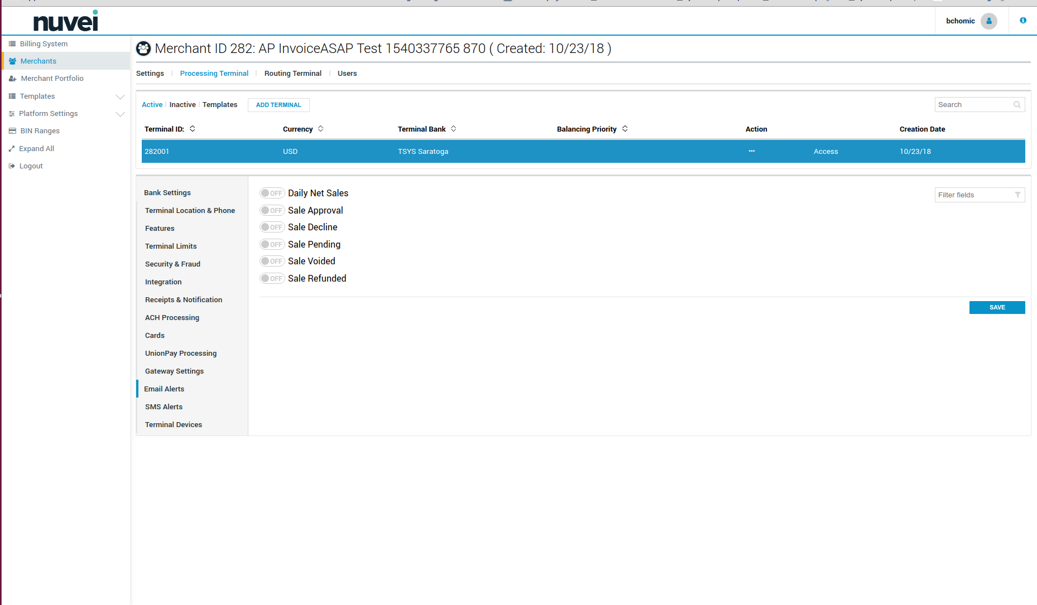Select Email Alerts section

(x=164, y=389)
